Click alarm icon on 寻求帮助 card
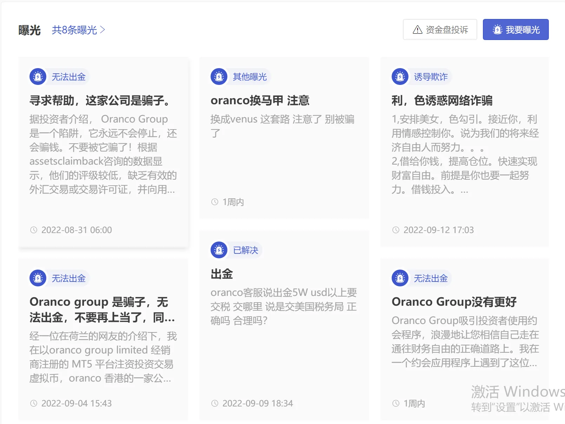Screen dimensions: 565x424 pyautogui.click(x=38, y=77)
